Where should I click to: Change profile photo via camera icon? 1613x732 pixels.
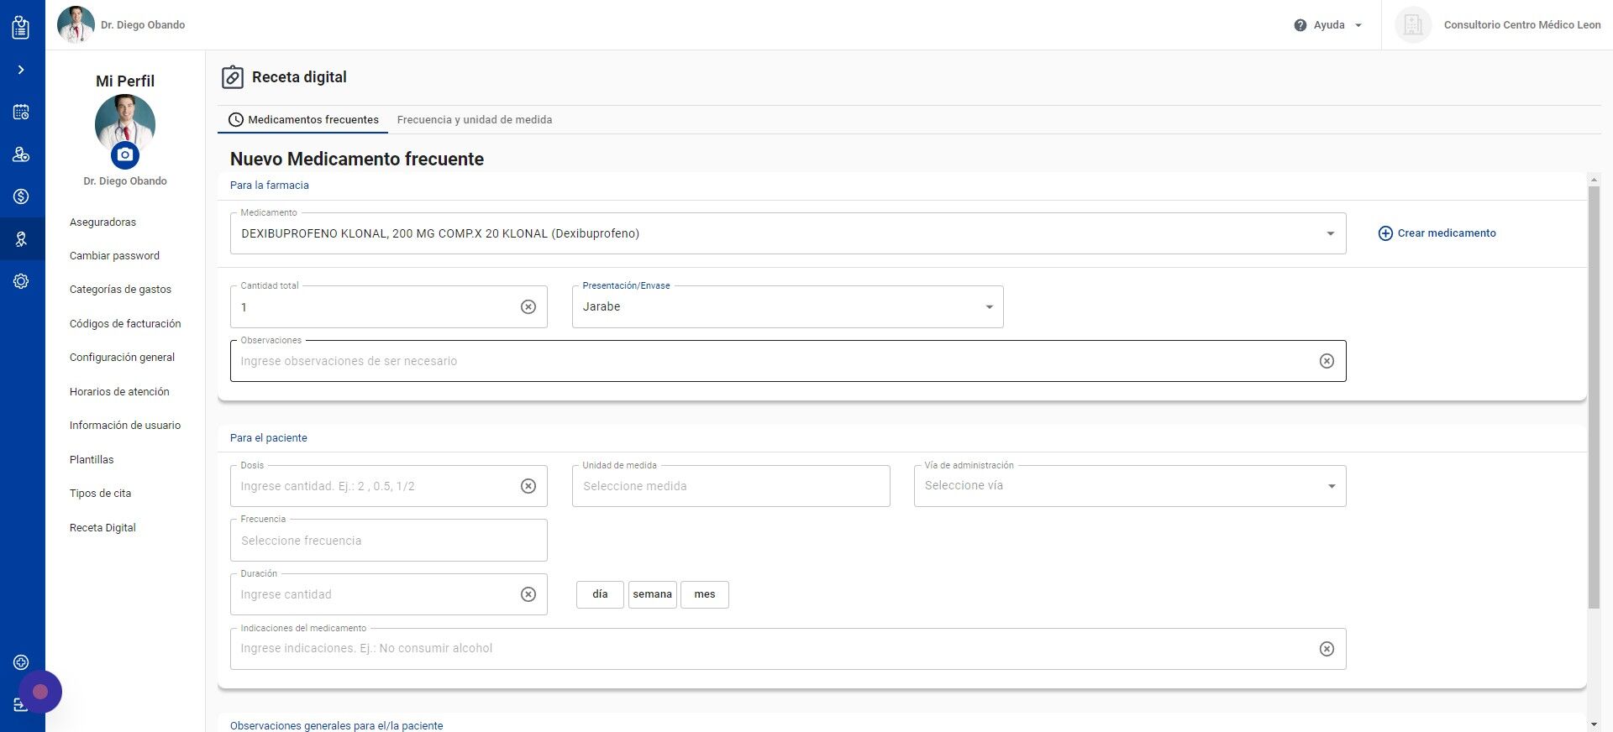[125, 154]
